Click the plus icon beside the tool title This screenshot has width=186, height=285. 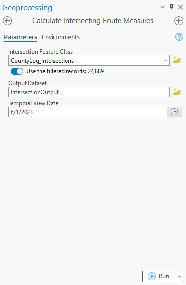pyautogui.click(x=179, y=21)
